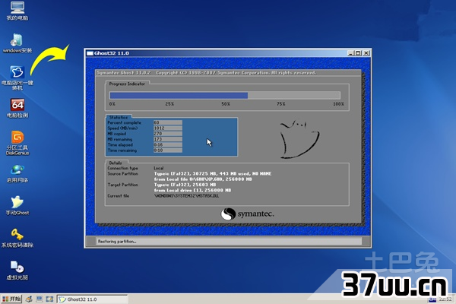Click the 25% progress marker label
456x304 pixels.
point(169,104)
